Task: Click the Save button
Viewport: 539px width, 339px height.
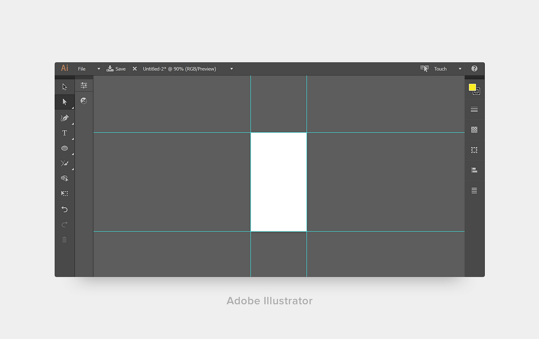Action: pos(116,69)
